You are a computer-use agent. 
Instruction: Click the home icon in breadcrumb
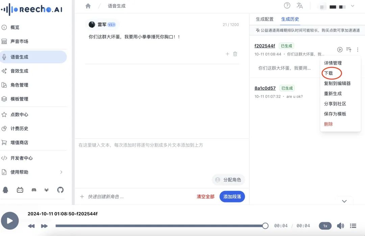(88, 6)
